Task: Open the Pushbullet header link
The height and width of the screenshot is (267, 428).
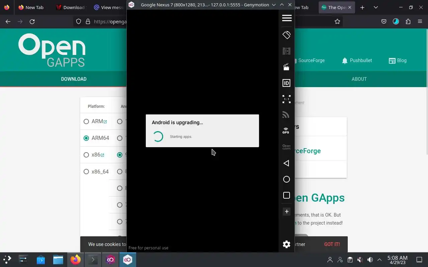Action: (x=357, y=60)
